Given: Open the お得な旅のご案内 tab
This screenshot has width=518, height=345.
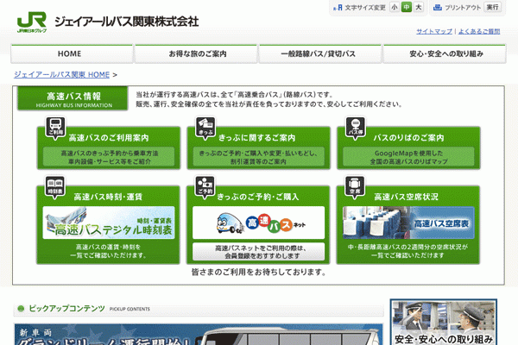Looking at the screenshot, I should (x=196, y=53).
